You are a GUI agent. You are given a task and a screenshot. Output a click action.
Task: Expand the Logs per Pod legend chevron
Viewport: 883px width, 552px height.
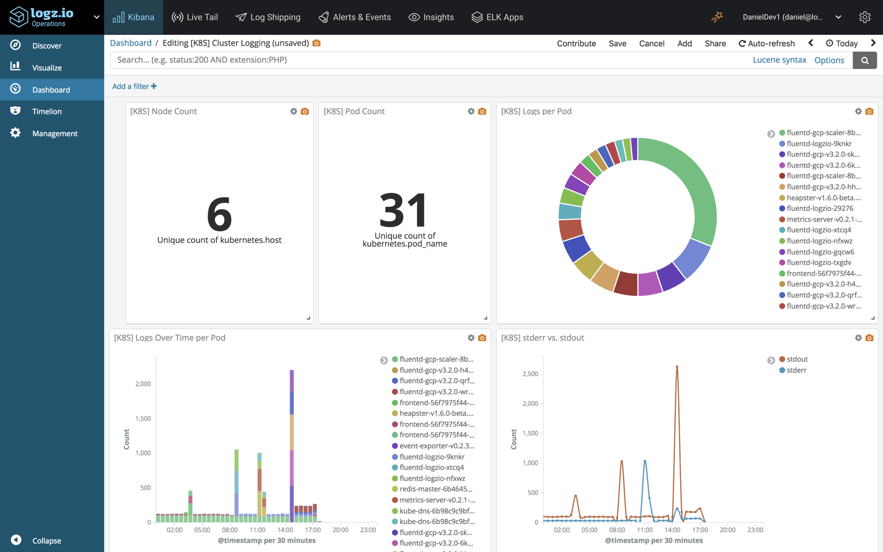[771, 134]
